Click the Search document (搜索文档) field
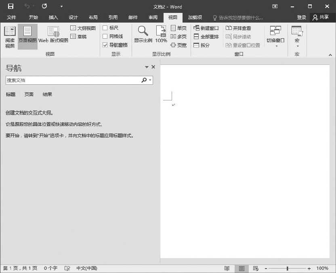The image size is (336, 273). pos(73,80)
